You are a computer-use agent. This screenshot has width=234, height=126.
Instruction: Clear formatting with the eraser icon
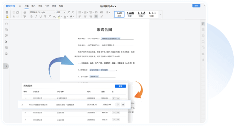pos(25,12)
